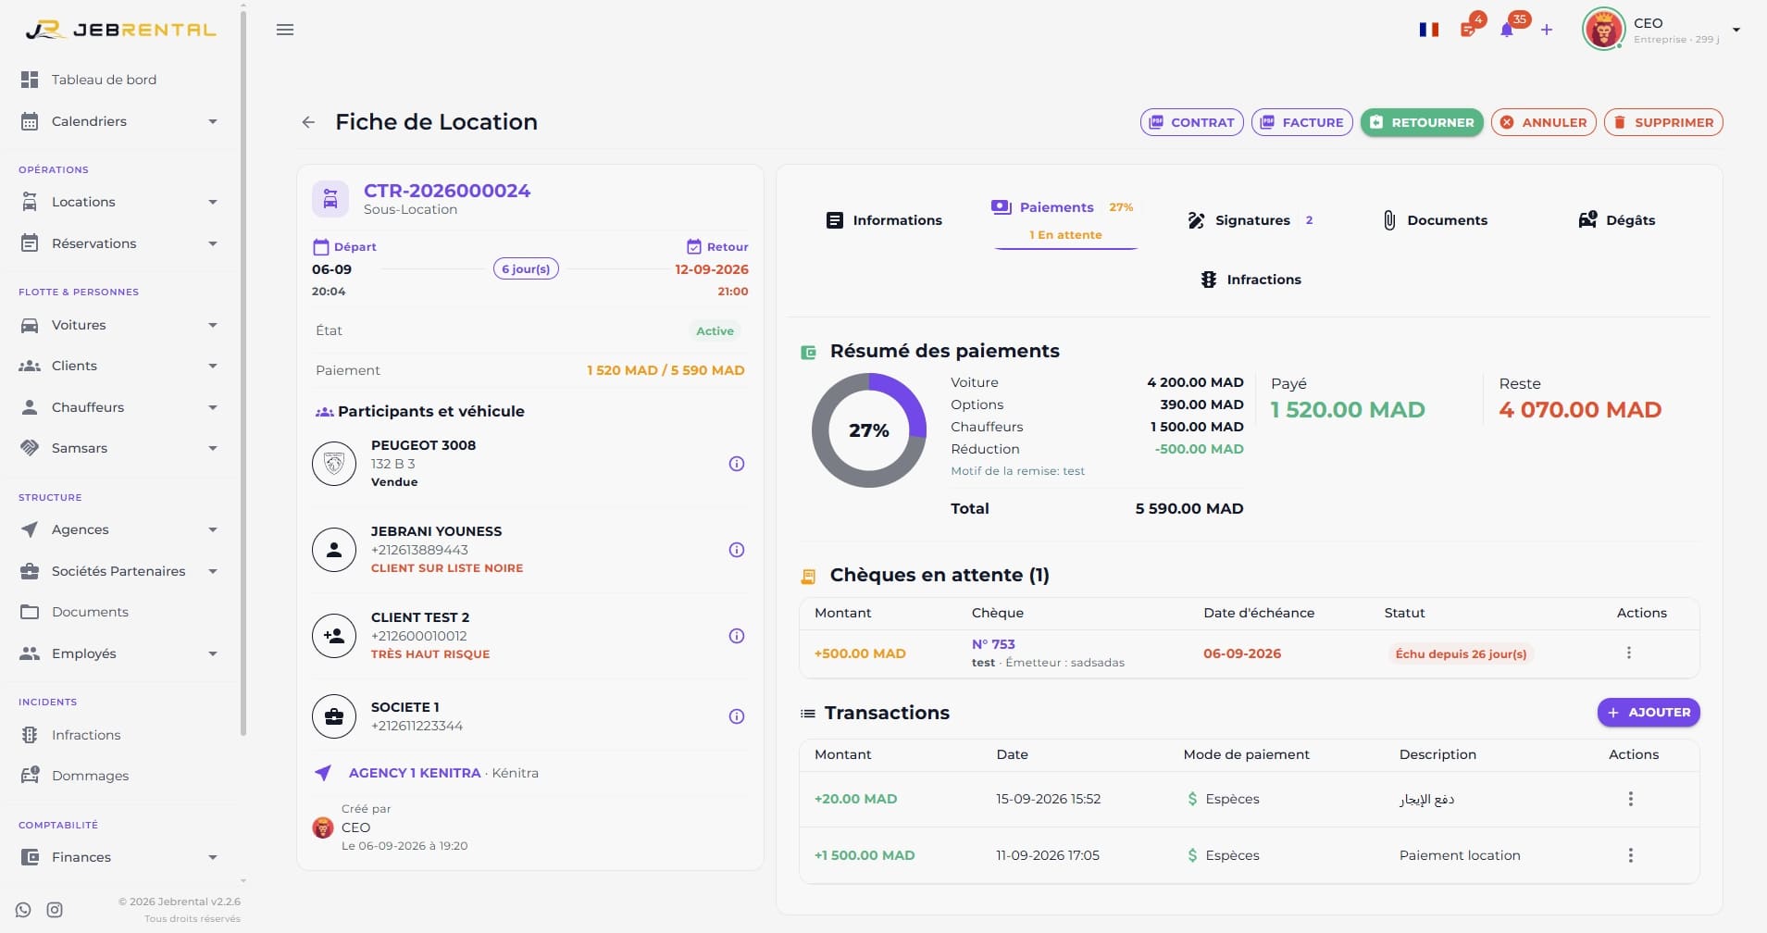This screenshot has width=1767, height=933.
Task: Show info icon for CLIENT TEST 2
Action: click(737, 636)
